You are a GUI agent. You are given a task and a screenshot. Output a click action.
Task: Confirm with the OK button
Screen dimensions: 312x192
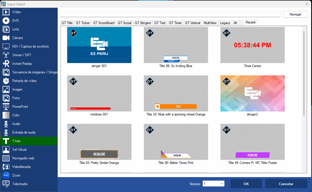pyautogui.click(x=246, y=184)
